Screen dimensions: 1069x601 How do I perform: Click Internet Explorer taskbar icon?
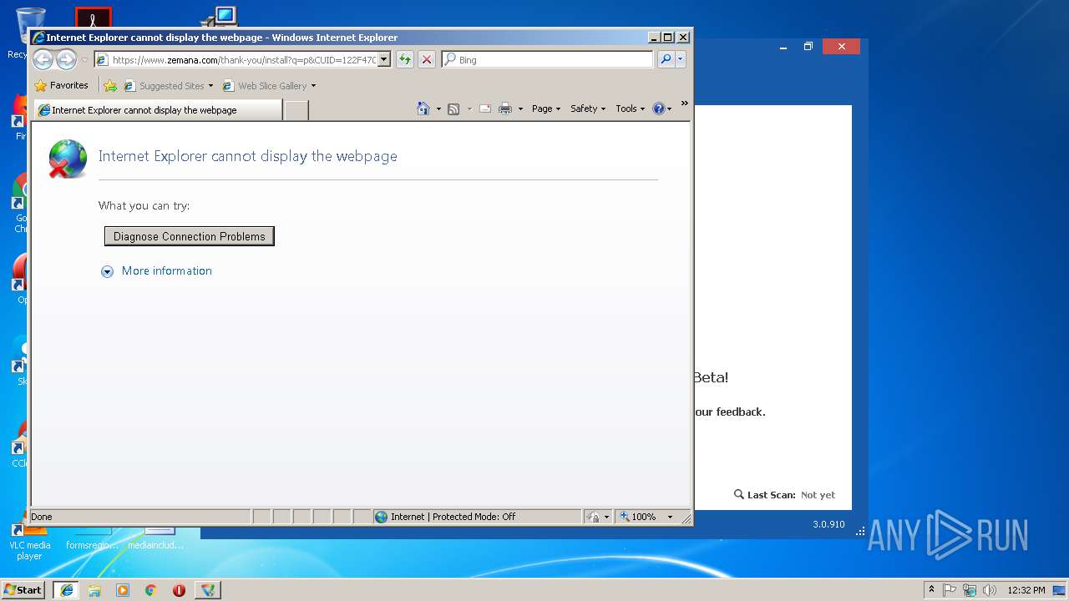point(67,589)
